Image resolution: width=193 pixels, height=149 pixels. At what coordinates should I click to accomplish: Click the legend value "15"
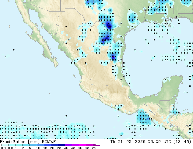(45, 148)
